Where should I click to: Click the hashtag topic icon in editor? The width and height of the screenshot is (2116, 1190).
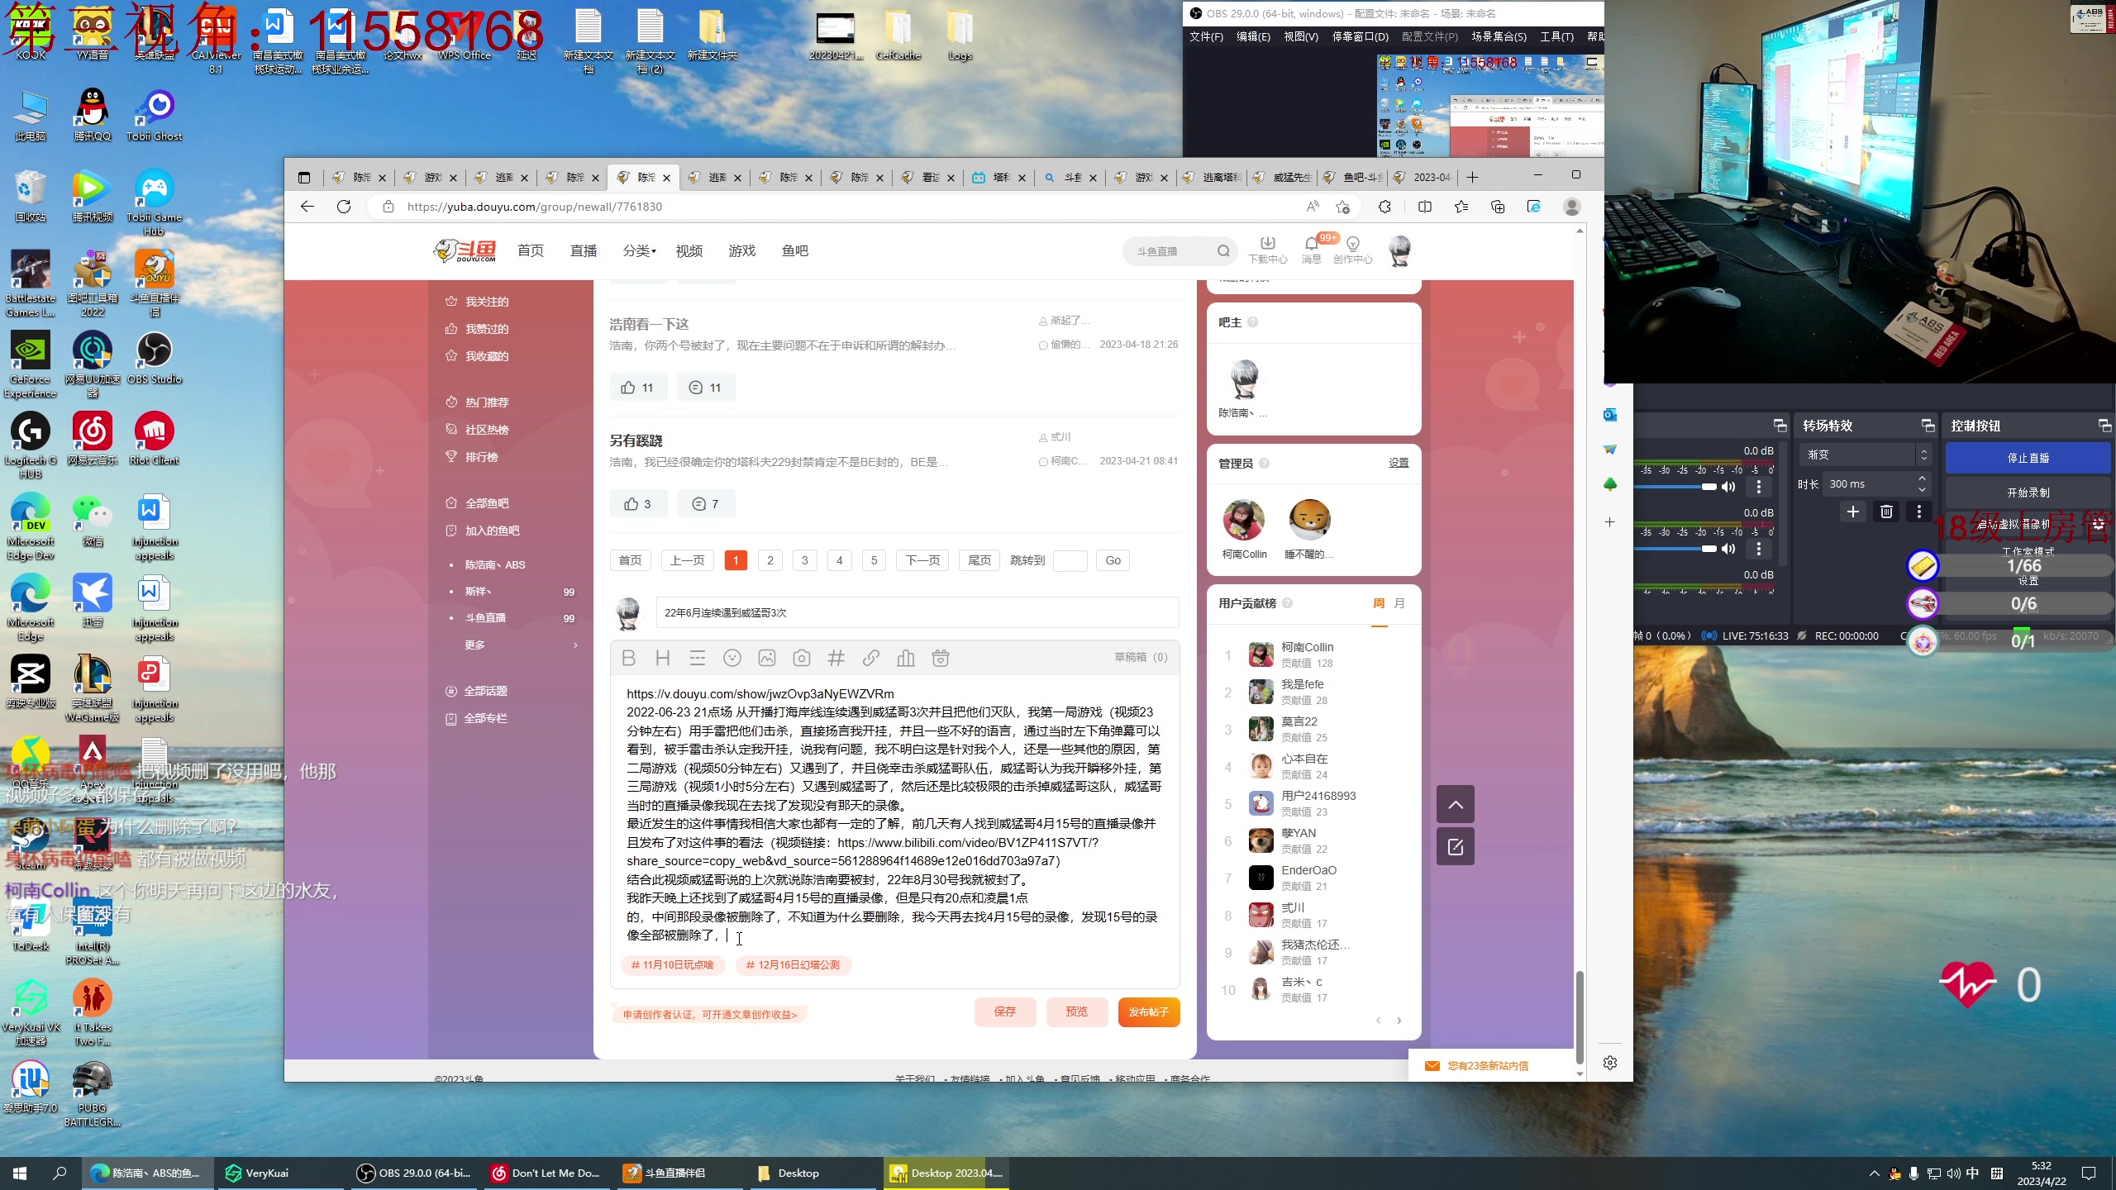[836, 658]
